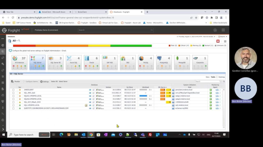Image resolution: width=263 pixels, height=147 pixels.
Task: Click the SQLAG1 blue workload bar
Action: (x=143, y=96)
